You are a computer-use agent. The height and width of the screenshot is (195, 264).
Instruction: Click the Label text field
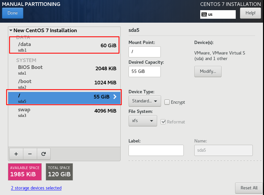pos(156,150)
